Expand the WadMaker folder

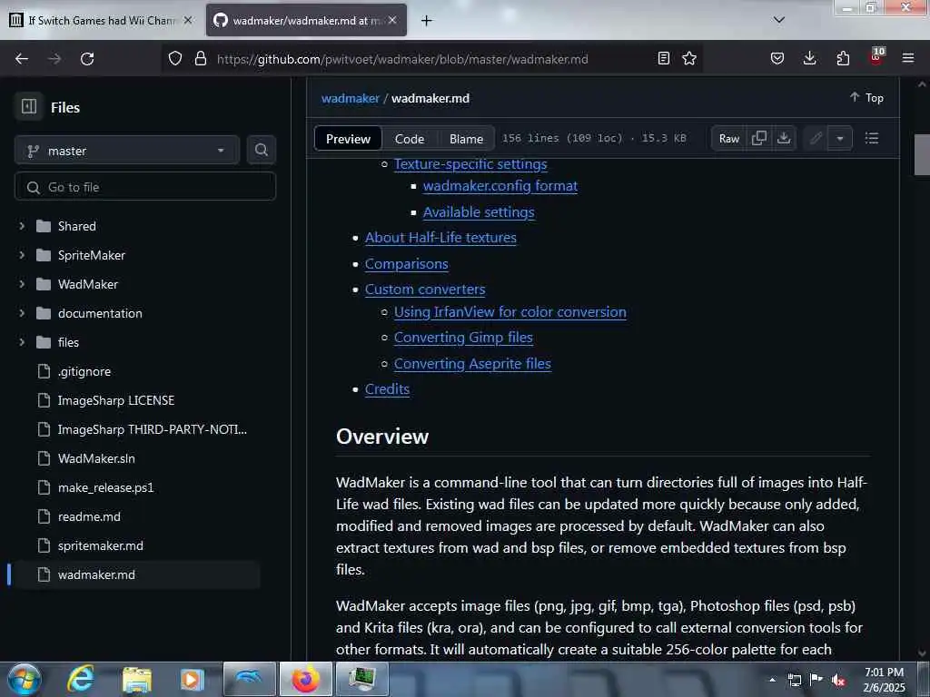[22, 284]
